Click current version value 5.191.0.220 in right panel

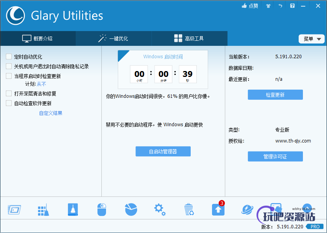tap(289, 57)
